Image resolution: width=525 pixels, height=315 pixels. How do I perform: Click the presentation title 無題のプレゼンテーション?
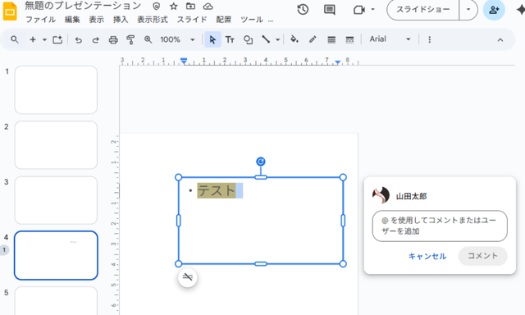(x=83, y=6)
